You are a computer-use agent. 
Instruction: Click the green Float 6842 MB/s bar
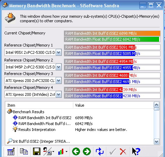112,39
